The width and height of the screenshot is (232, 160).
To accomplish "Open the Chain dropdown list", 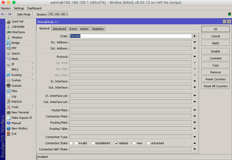I will (x=194, y=36).
